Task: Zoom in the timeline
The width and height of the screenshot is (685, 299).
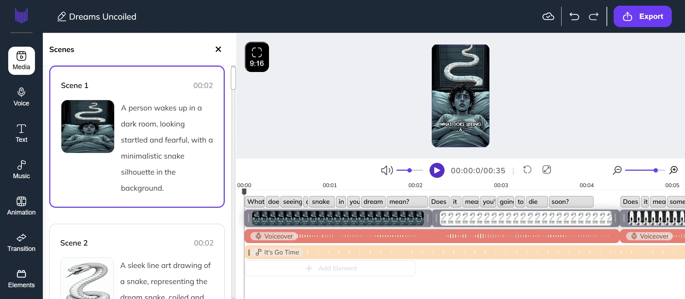Action: click(x=674, y=170)
